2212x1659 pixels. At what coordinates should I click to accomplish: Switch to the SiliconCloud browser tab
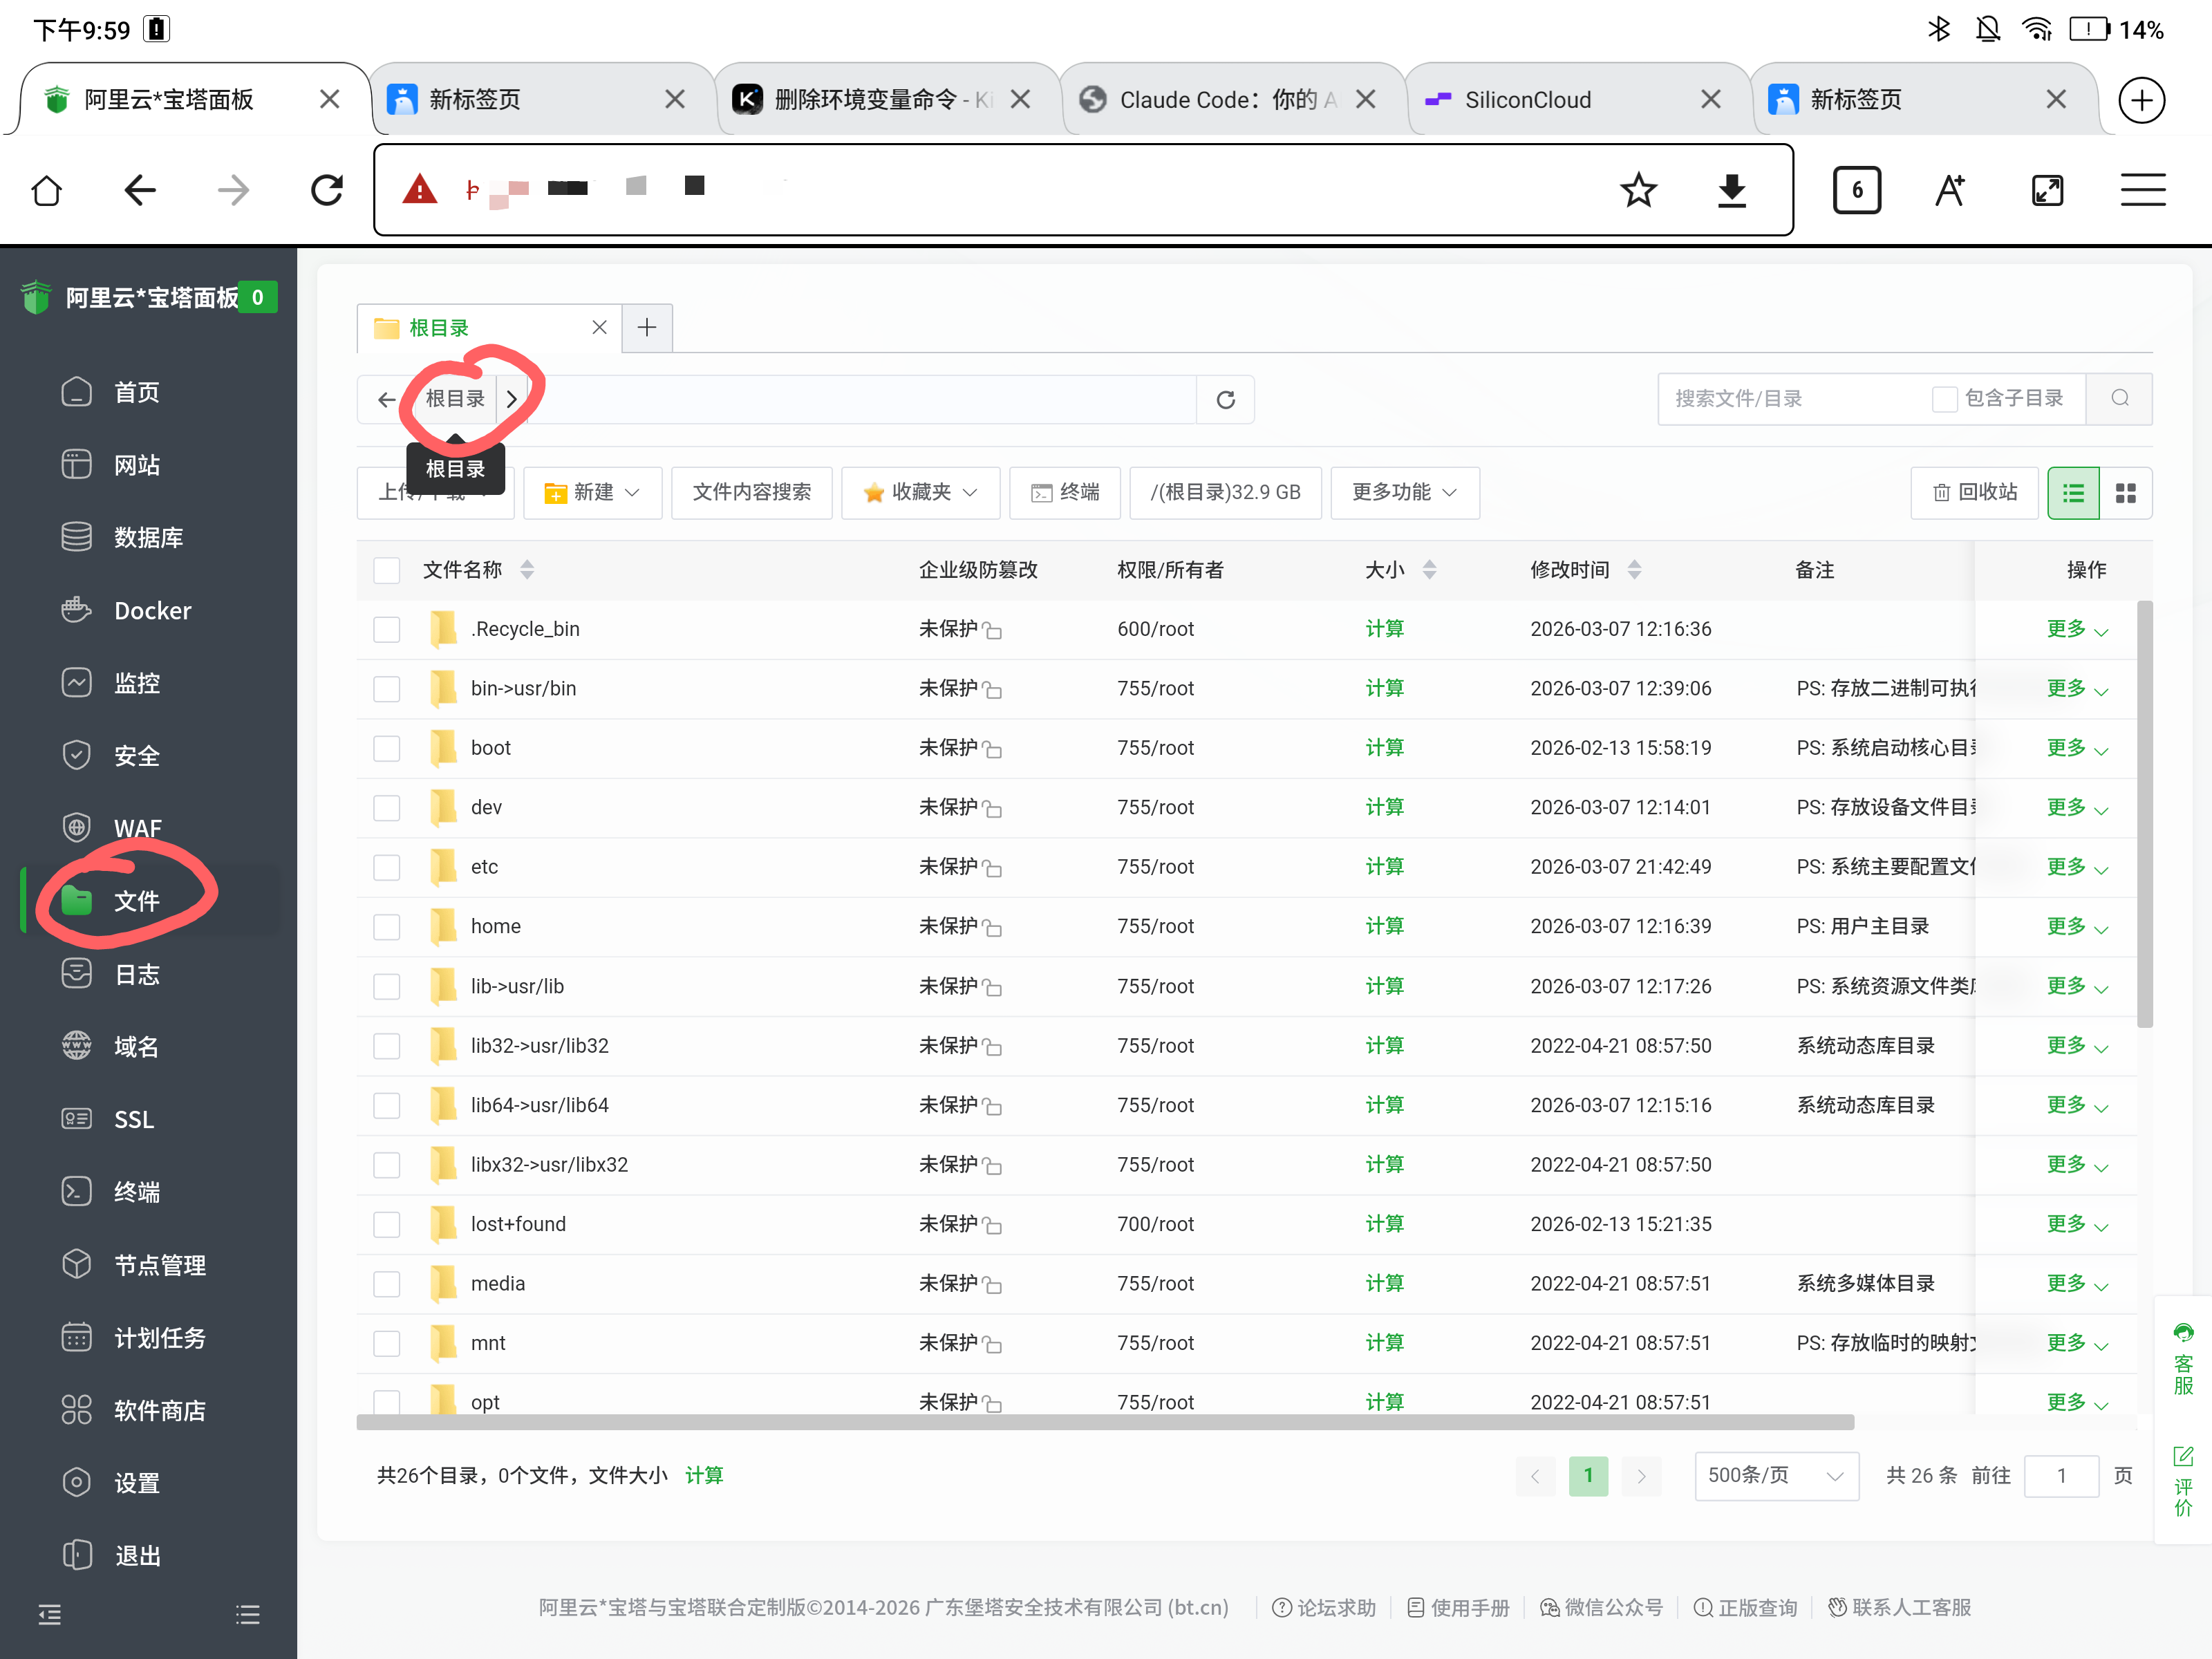pyautogui.click(x=1528, y=99)
